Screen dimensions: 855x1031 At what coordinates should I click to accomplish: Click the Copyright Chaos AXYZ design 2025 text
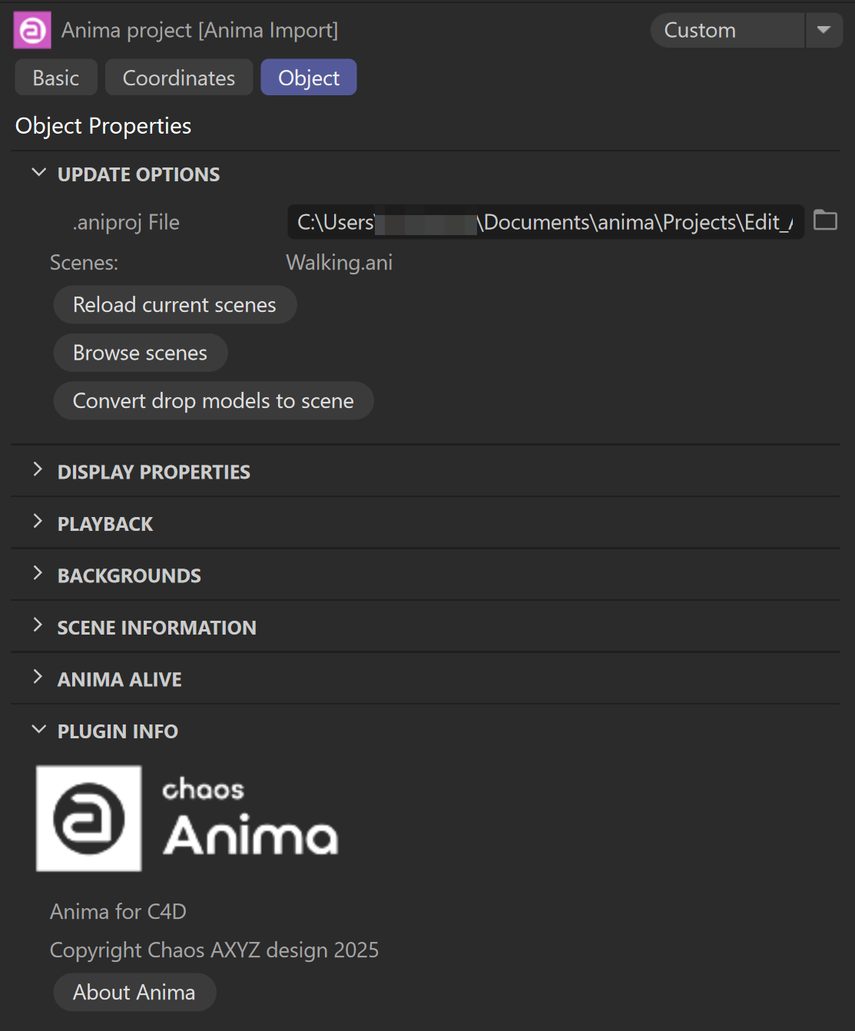pos(214,950)
